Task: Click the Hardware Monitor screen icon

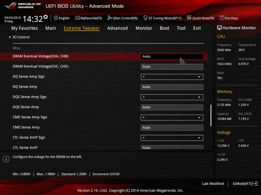Action: point(220,28)
